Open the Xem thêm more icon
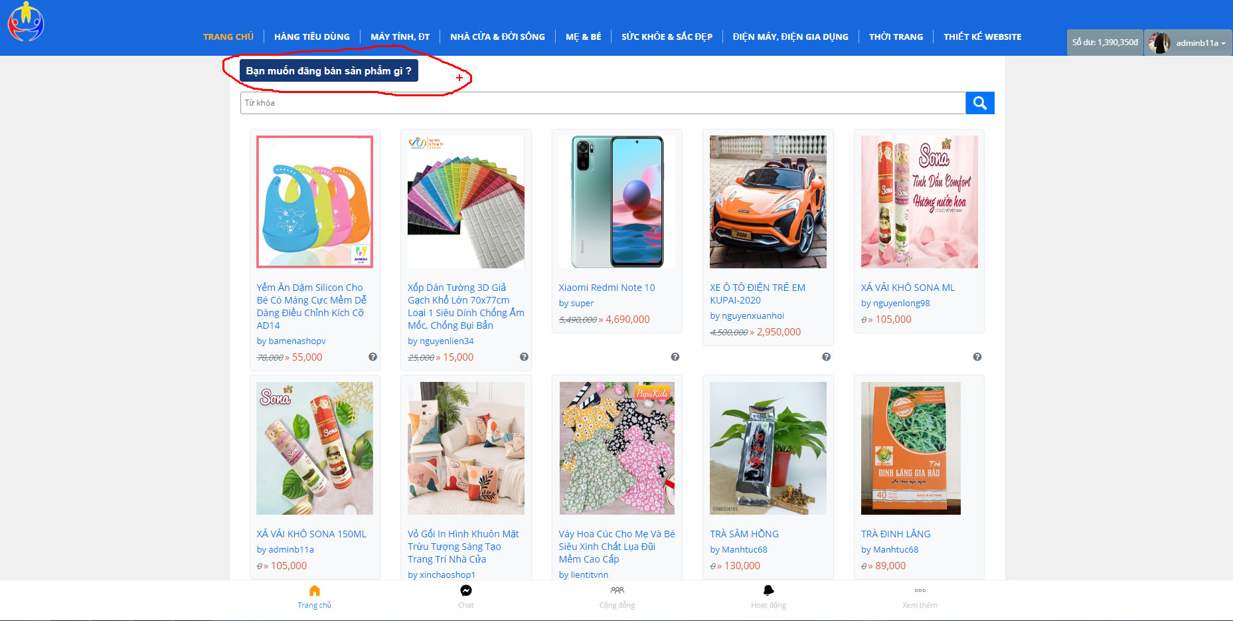 pyautogui.click(x=920, y=591)
